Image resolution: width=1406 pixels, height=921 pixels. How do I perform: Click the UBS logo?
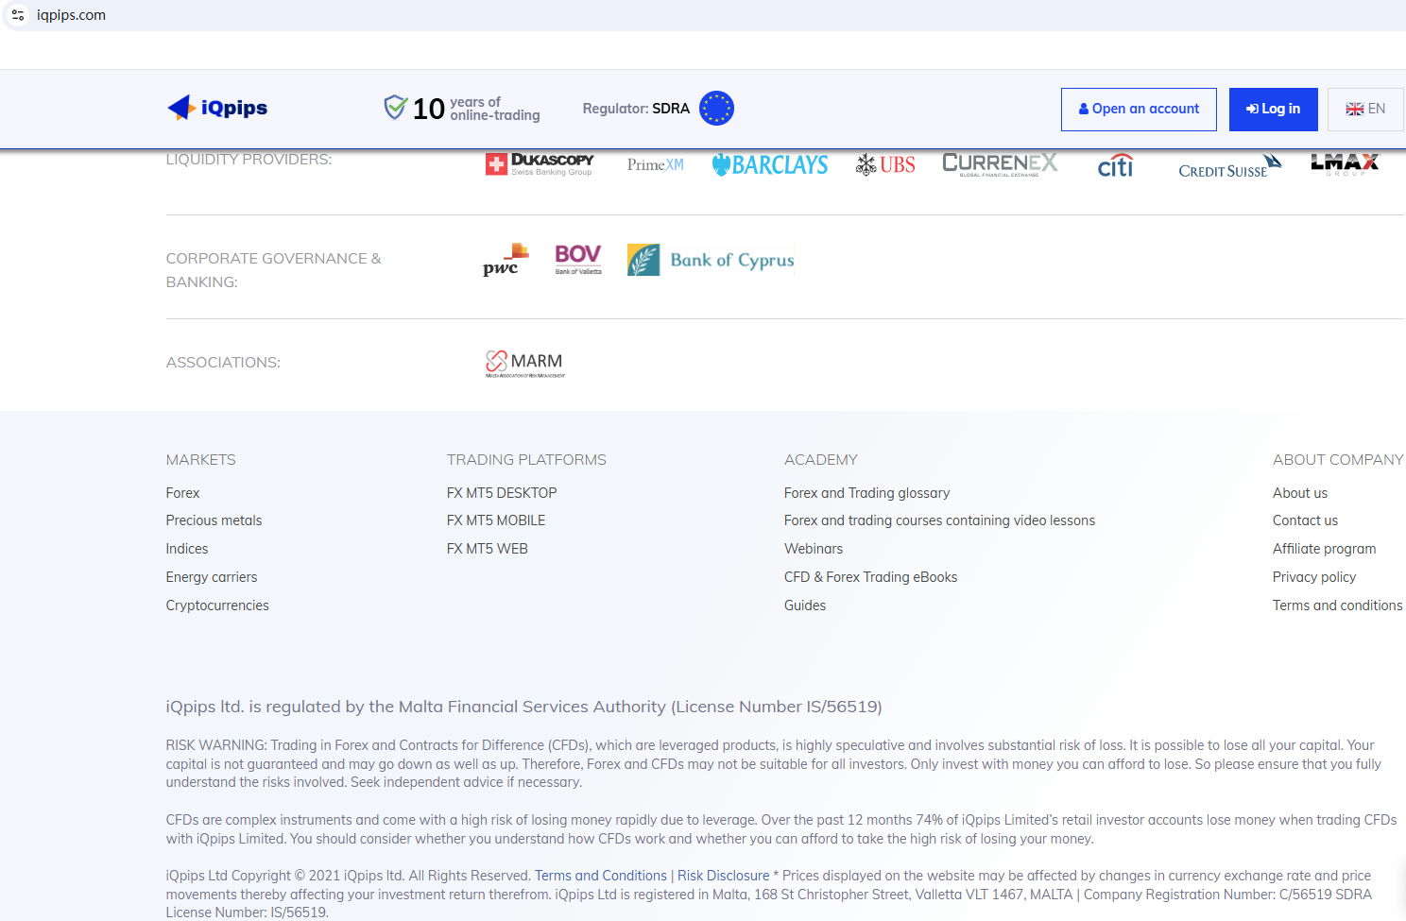click(x=885, y=165)
